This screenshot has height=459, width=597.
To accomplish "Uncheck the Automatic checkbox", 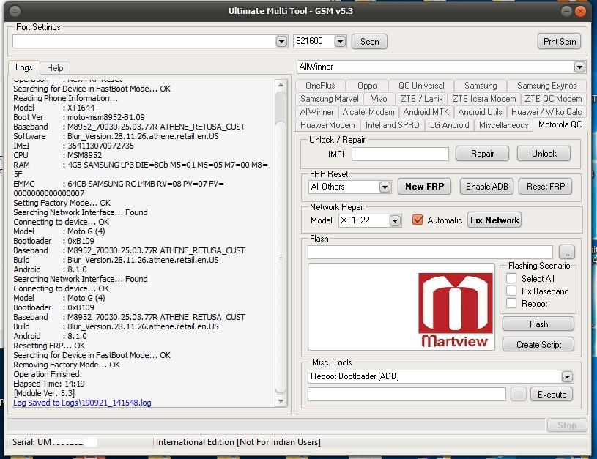I will [x=418, y=220].
